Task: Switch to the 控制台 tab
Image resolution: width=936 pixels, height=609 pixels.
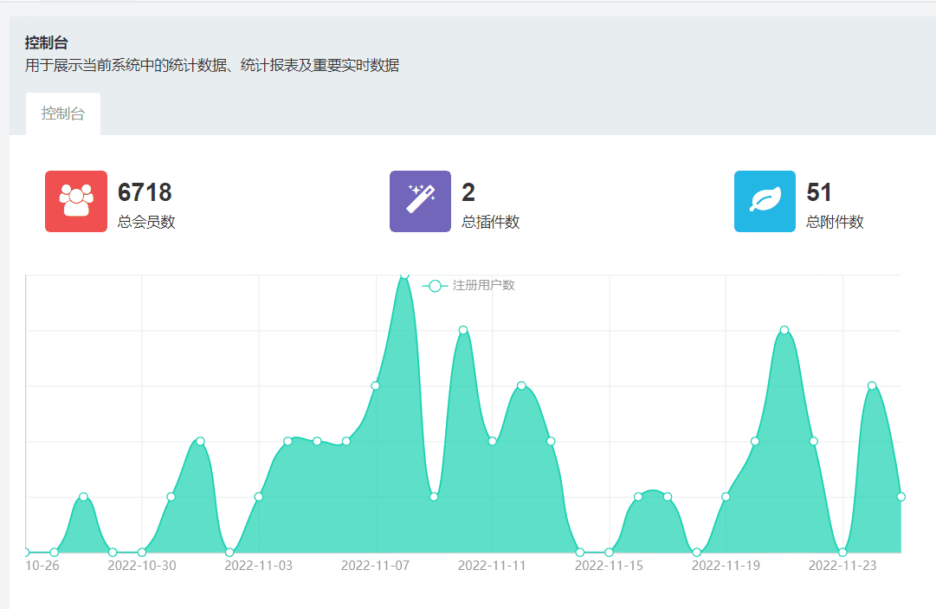Action: (x=62, y=112)
